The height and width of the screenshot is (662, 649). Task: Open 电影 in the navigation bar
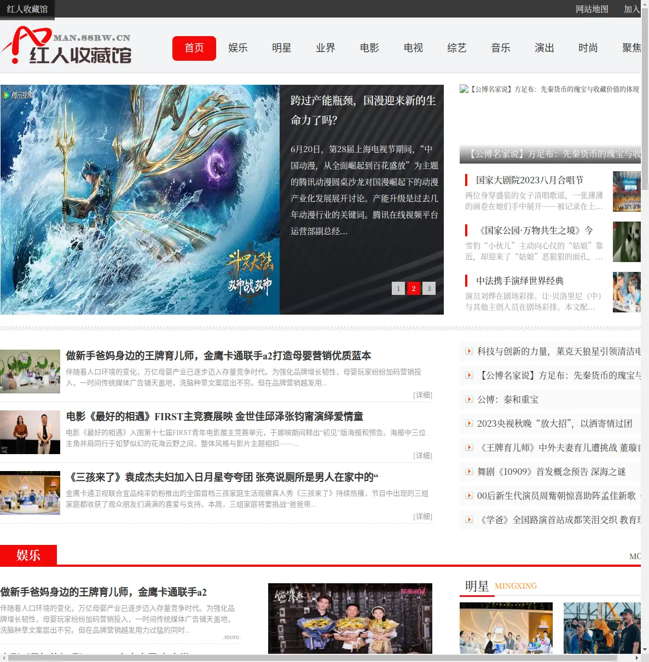pos(369,48)
